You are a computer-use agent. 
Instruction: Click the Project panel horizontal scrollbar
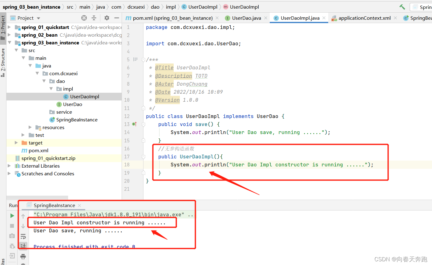(x=37, y=197)
